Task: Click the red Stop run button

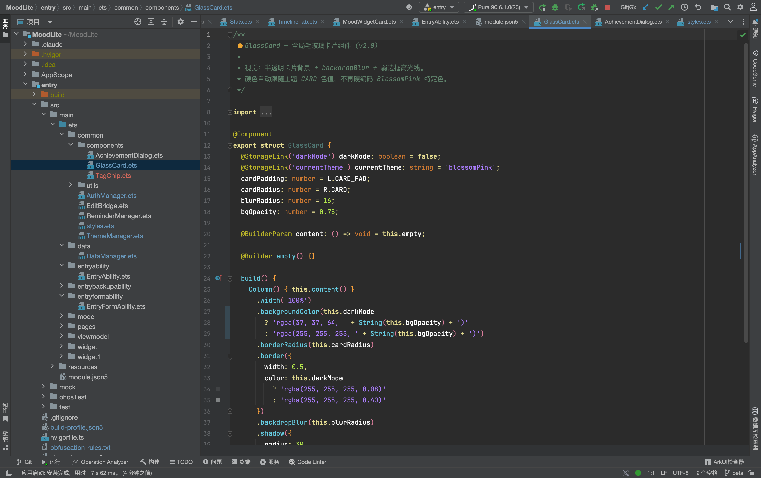Action: pos(607,7)
